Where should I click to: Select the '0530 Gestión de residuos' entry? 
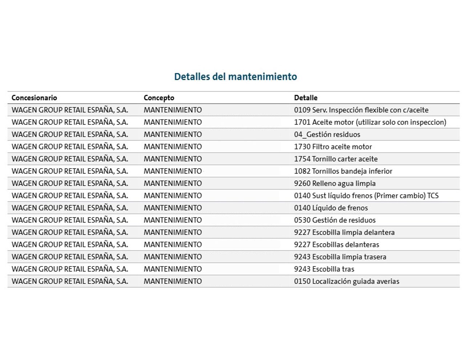tap(335, 220)
